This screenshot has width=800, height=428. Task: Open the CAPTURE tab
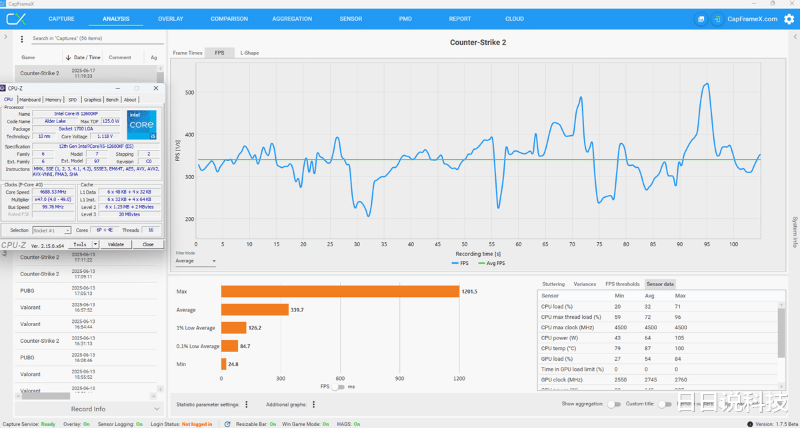click(x=61, y=19)
